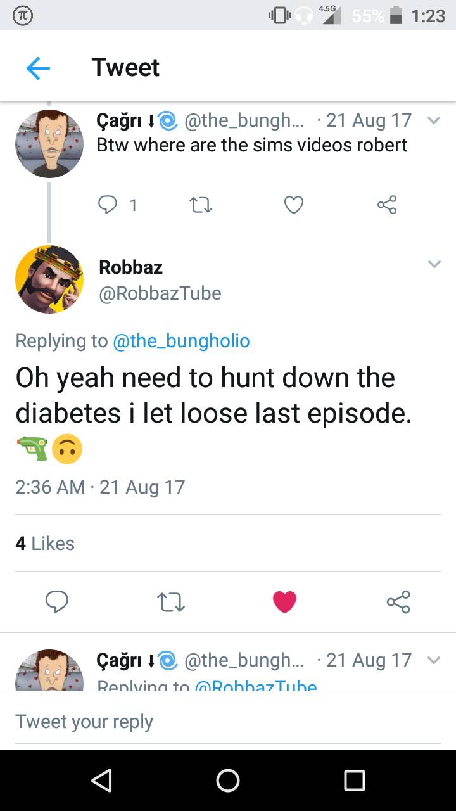This screenshot has width=456, height=811.
Task: Tap the retweet icon on Çağrı's tweet
Action: click(x=200, y=205)
